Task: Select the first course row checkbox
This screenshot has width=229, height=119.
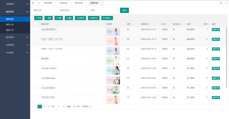Action: 36,29
